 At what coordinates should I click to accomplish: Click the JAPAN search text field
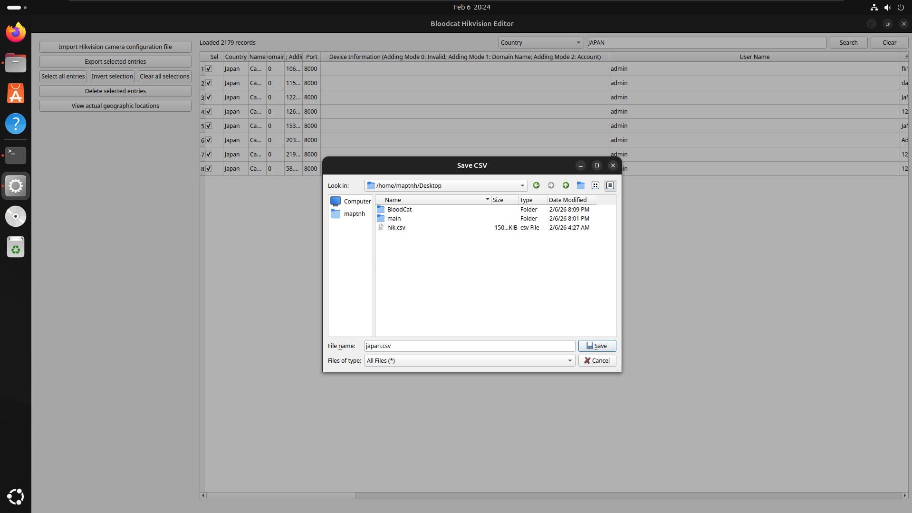pyautogui.click(x=706, y=43)
